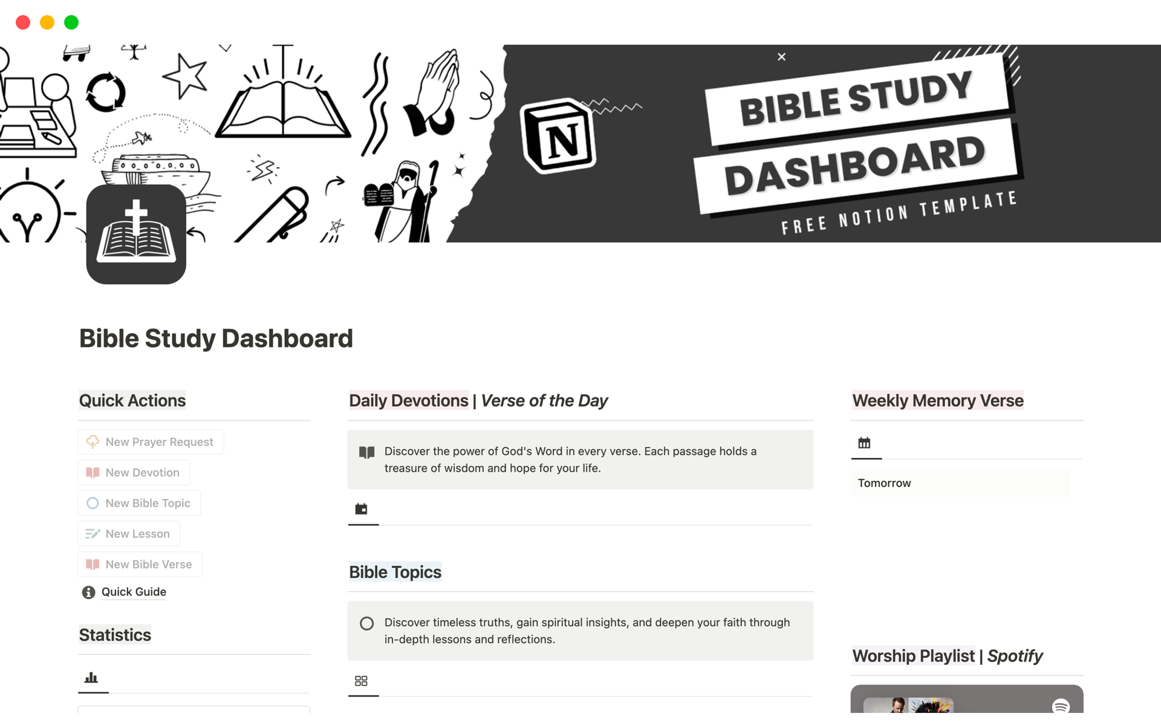Click the New Devotion icon
The image size is (1161, 725).
[x=92, y=472]
